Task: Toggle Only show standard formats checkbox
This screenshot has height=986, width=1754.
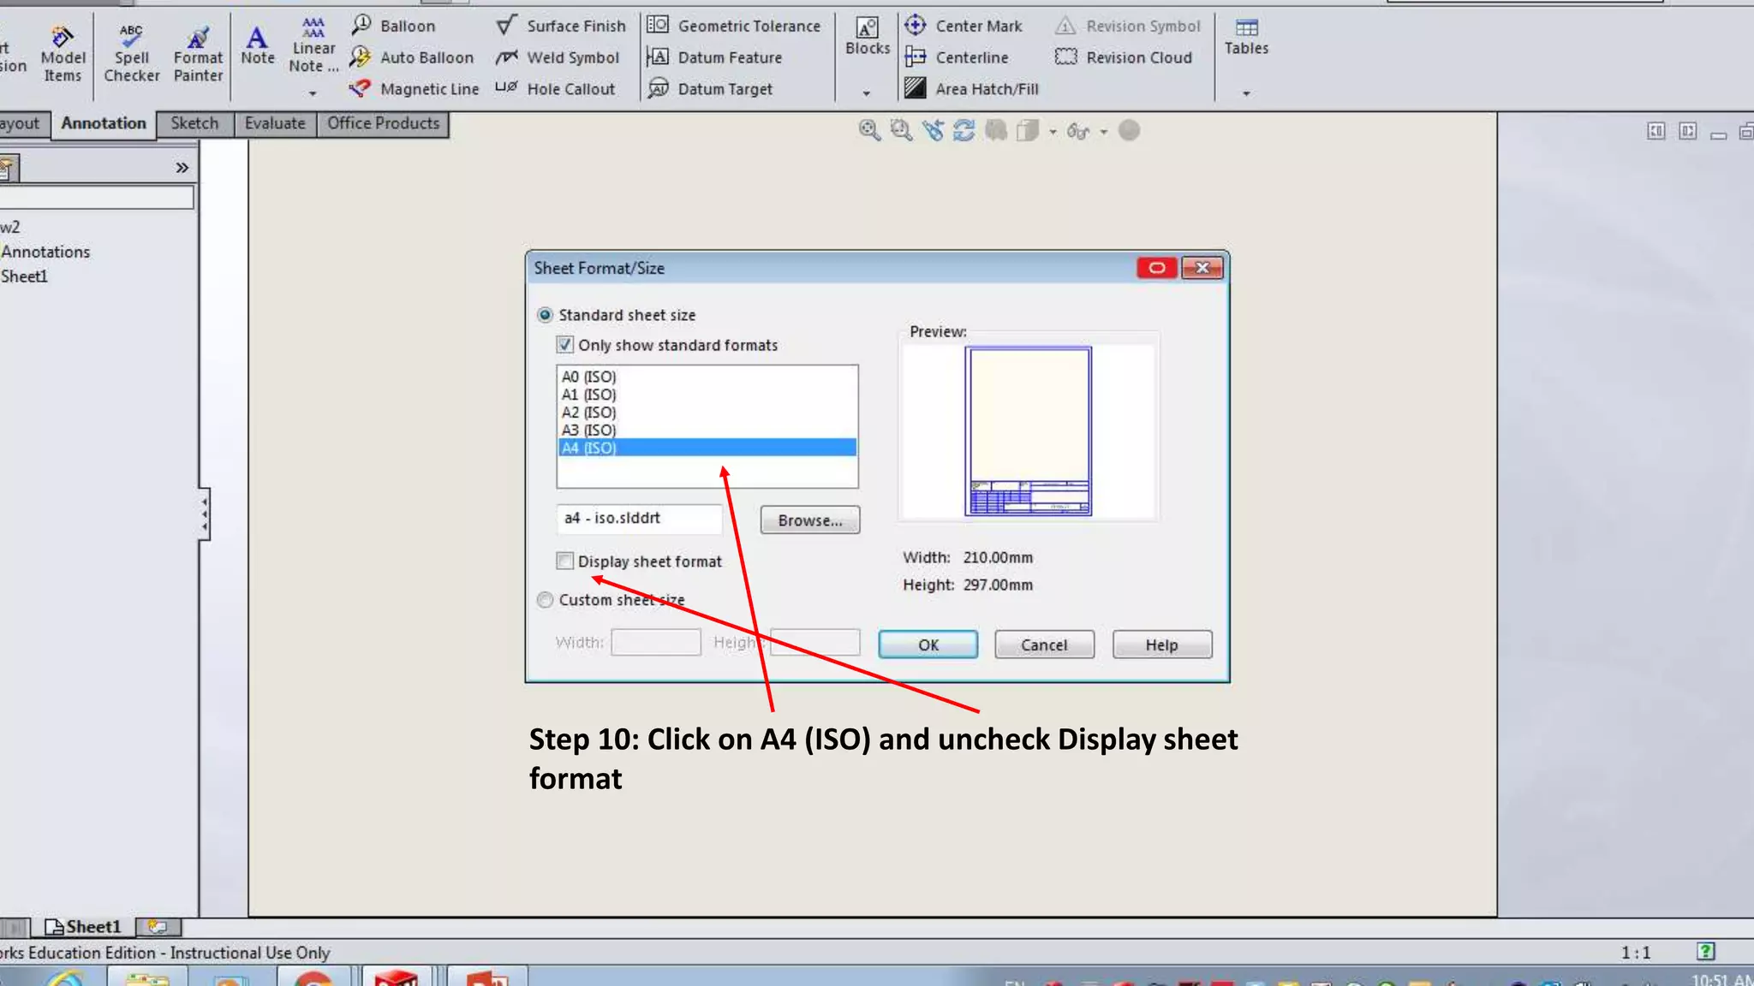Action: click(564, 345)
